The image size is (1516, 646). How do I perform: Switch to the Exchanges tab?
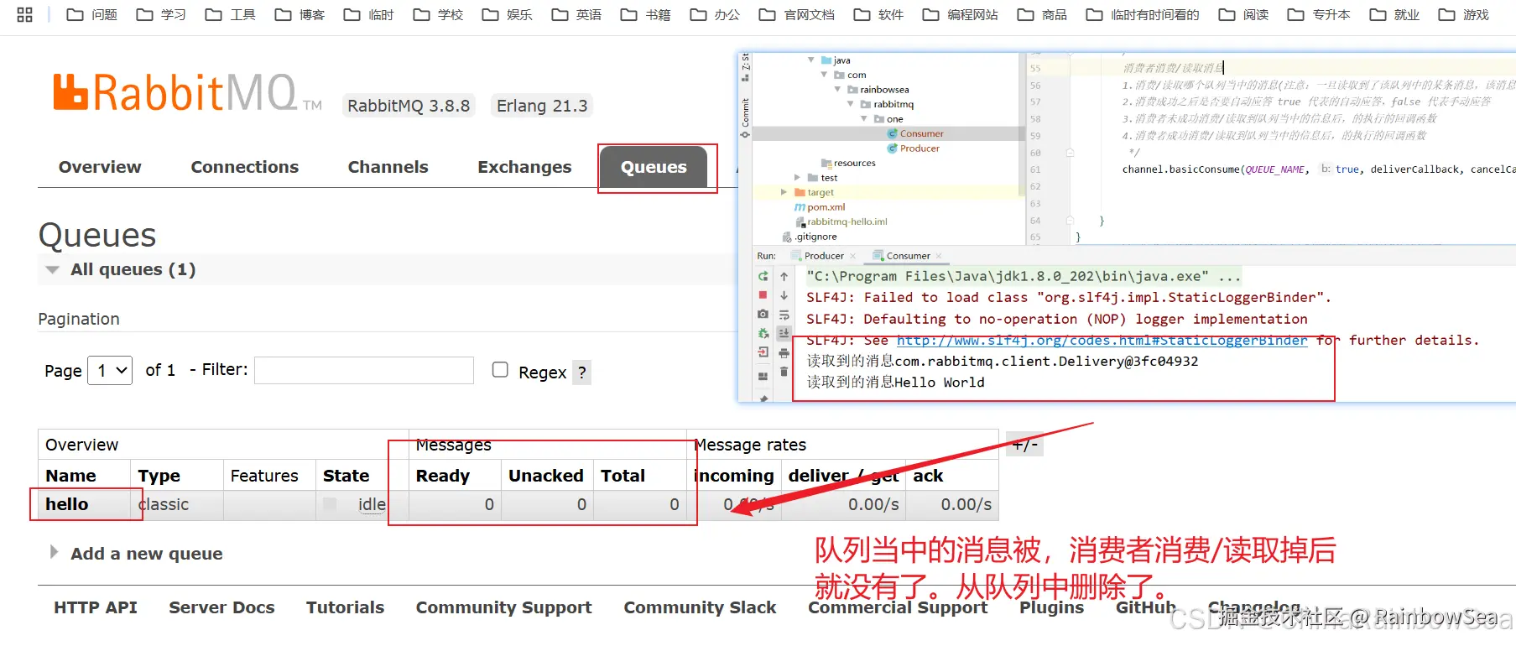[x=524, y=167]
